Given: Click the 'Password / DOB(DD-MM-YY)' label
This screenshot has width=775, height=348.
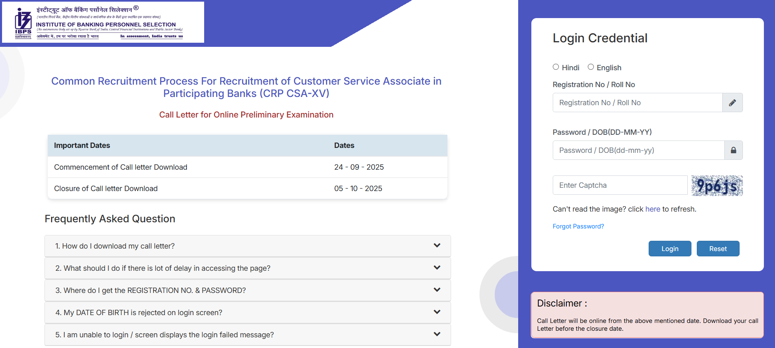Looking at the screenshot, I should [602, 132].
